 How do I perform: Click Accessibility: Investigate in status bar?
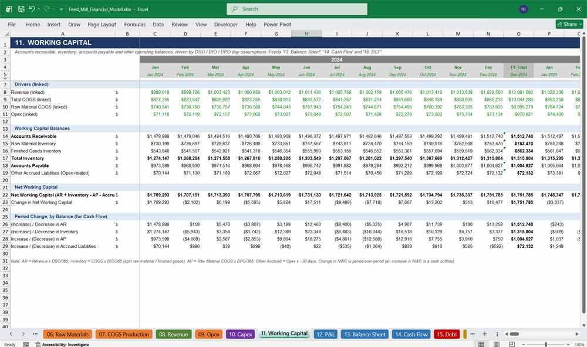(62, 345)
